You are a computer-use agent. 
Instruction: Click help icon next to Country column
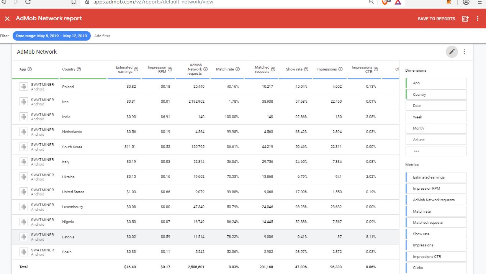(x=79, y=69)
